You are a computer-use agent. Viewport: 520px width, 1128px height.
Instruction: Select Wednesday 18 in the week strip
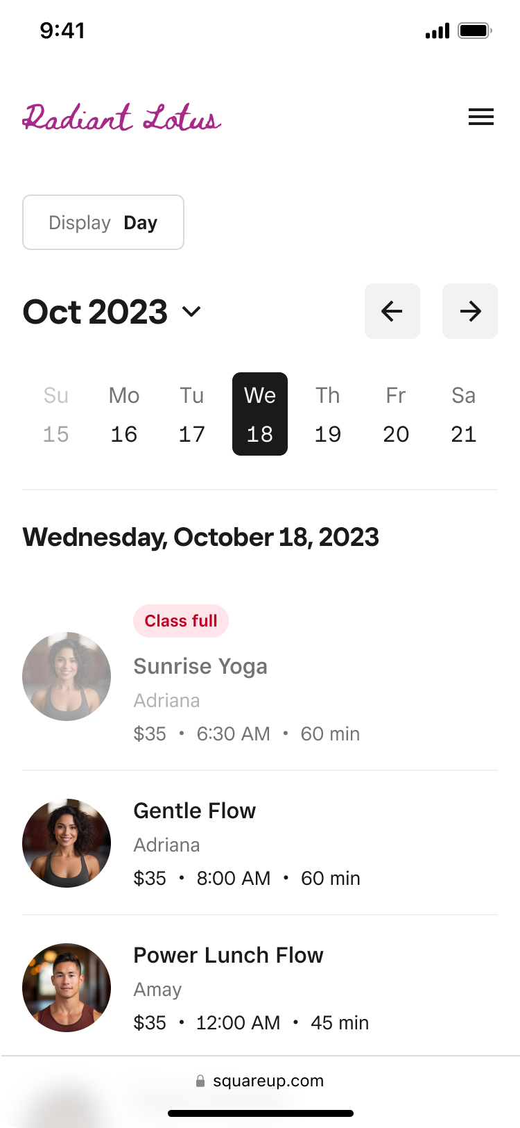[x=260, y=414]
